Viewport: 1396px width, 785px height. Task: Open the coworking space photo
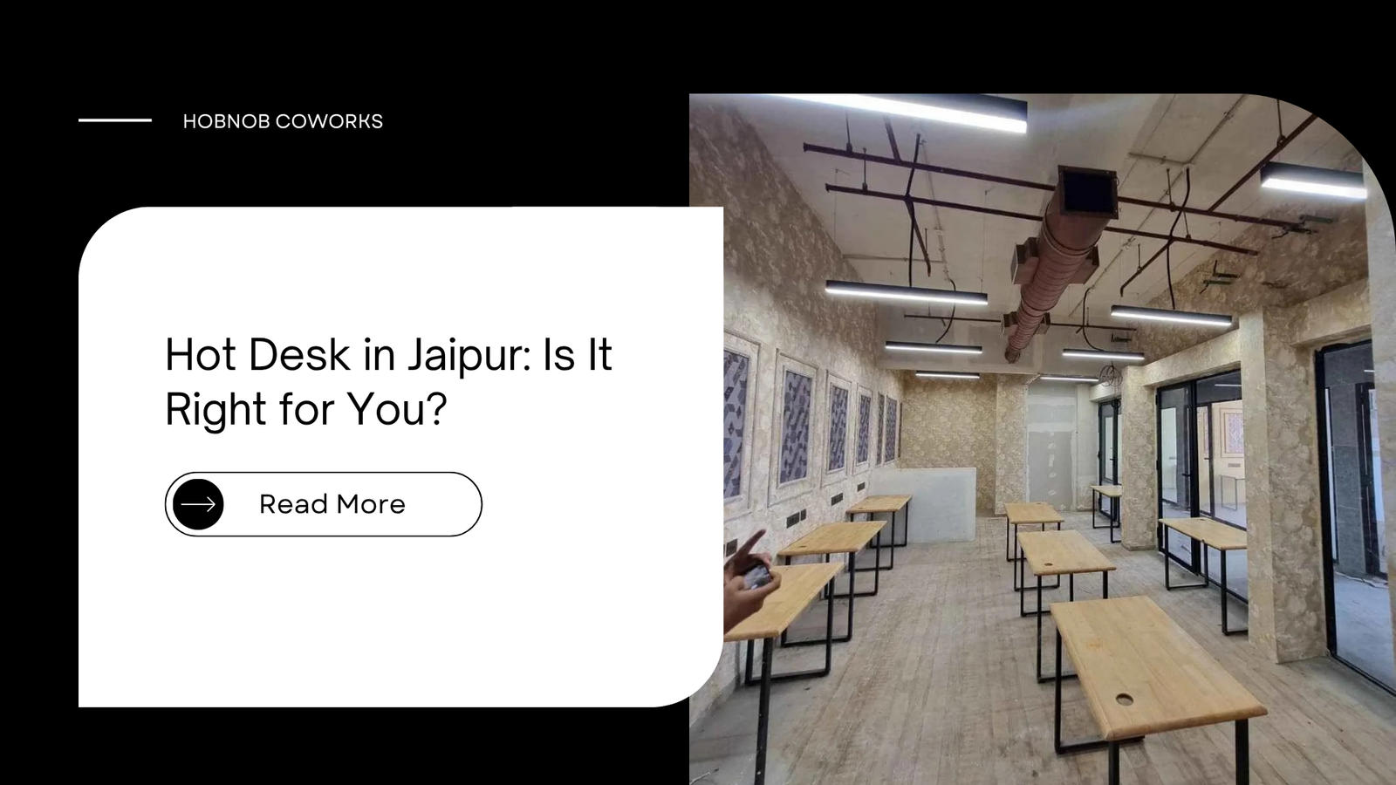point(1043,439)
